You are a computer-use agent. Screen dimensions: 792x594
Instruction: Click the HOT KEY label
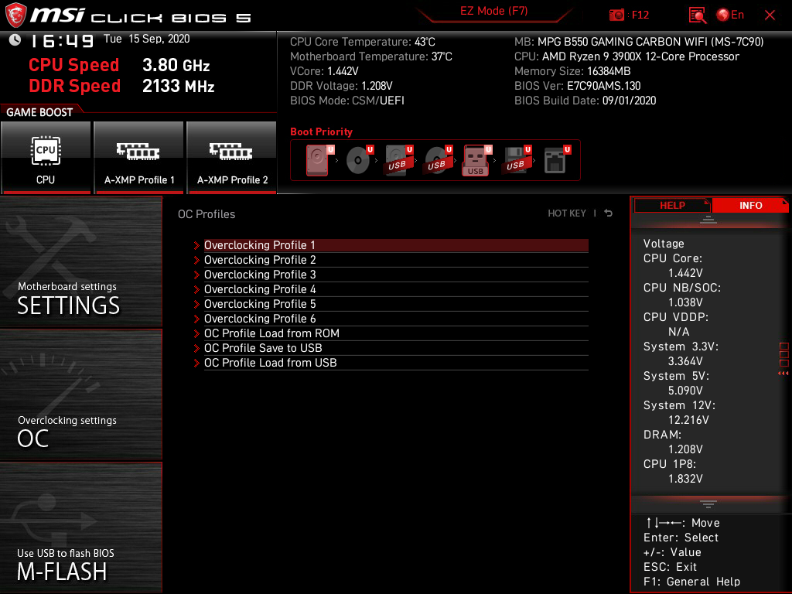(x=567, y=213)
